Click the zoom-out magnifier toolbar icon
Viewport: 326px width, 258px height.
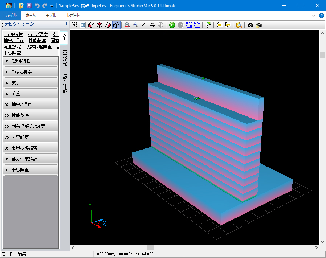coord(135,25)
